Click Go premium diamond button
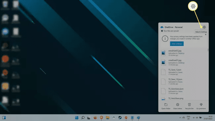The width and height of the screenshot is (215, 121). [201, 106]
